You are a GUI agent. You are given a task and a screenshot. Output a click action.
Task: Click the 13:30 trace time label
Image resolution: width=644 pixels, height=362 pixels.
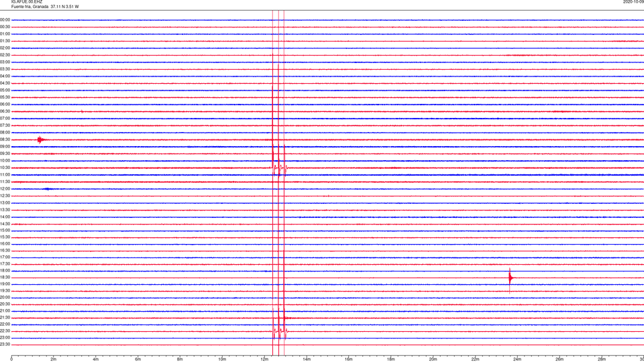click(5, 210)
